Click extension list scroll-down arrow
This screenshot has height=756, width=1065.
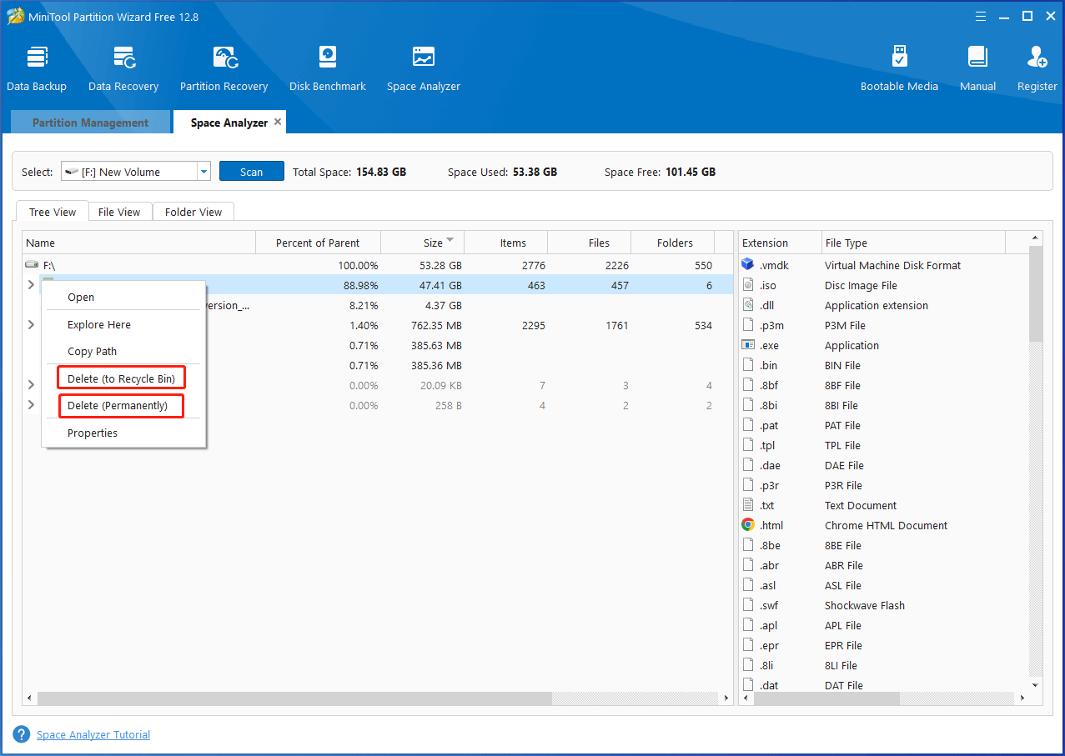[1036, 685]
